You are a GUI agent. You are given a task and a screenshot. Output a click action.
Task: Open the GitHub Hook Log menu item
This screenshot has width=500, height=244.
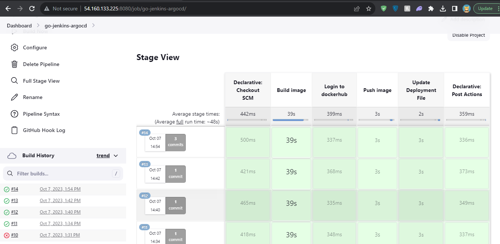(44, 130)
